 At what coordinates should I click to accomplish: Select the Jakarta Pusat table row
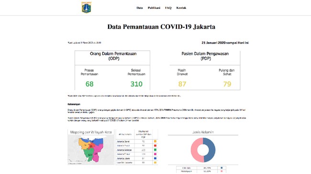[137, 146]
